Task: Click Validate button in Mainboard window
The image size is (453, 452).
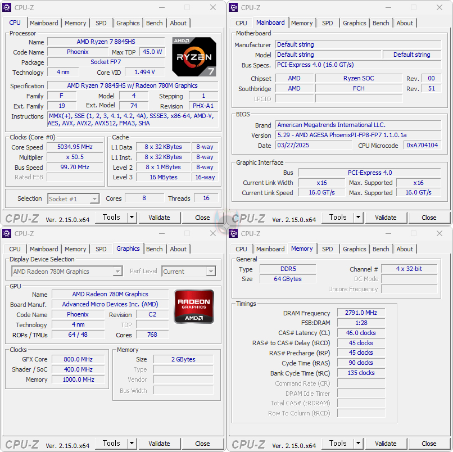Action: (x=386, y=218)
